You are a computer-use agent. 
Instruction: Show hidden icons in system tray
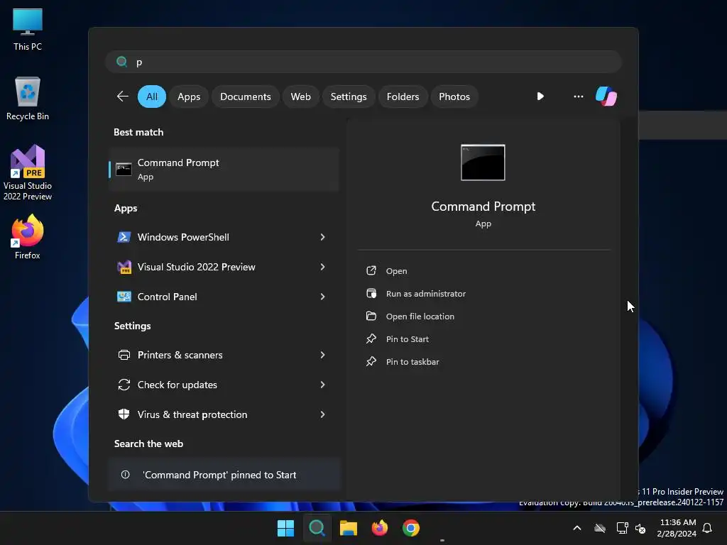(x=577, y=528)
